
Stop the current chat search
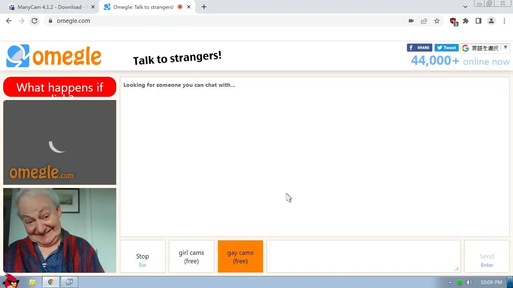143,256
